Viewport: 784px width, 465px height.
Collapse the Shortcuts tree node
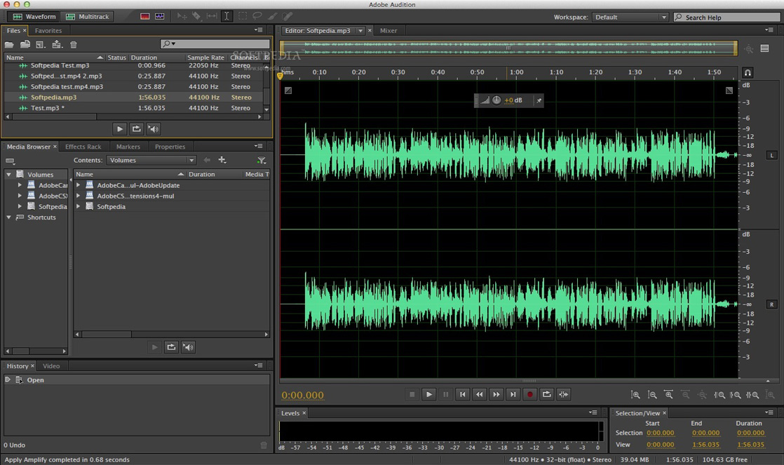click(x=8, y=217)
